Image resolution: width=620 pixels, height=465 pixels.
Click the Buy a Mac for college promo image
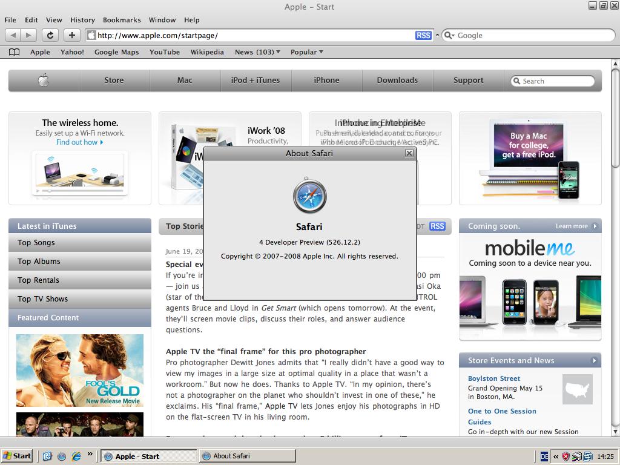(530, 159)
